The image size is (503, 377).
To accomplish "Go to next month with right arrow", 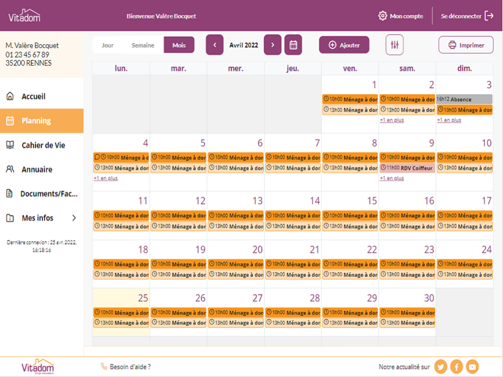I will [x=273, y=45].
